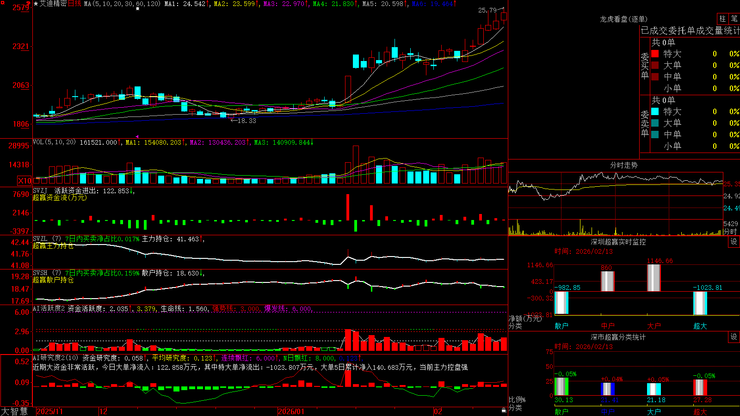Viewport: 740px width, 416px height.
Task: Click the 分时走势 panel title
Action: tap(623, 165)
